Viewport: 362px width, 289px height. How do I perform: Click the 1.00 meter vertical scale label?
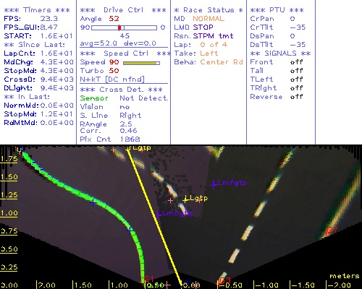click(x=9, y=213)
